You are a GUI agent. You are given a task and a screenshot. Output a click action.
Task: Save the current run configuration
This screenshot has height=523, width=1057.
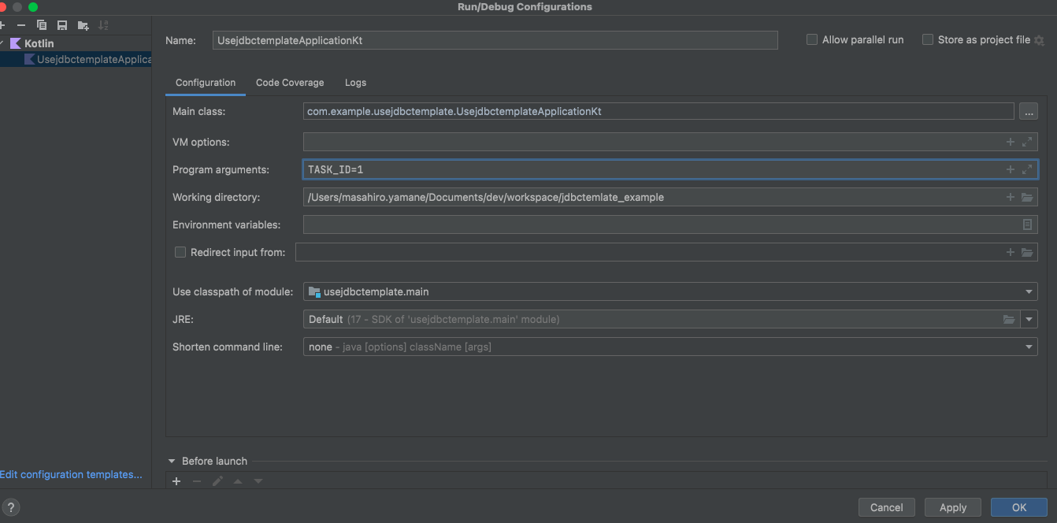pyautogui.click(x=61, y=24)
